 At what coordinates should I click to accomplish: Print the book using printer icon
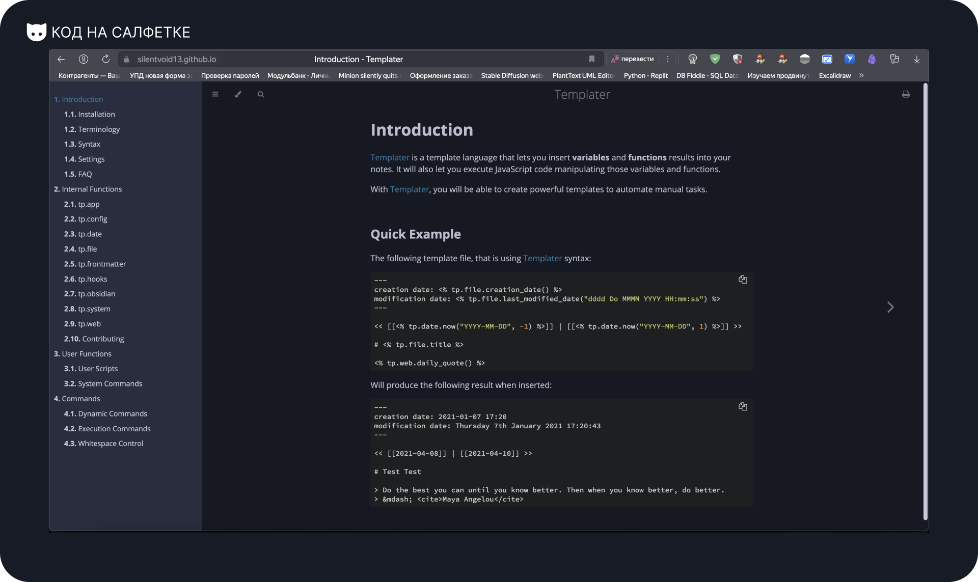[906, 94]
